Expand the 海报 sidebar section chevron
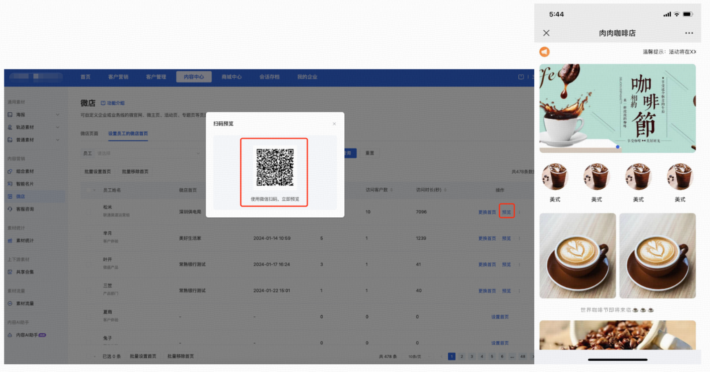 pyautogui.click(x=57, y=115)
